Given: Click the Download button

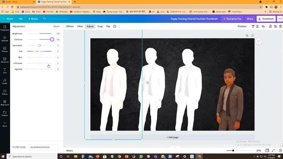Looking at the screenshot, I should (266, 19).
